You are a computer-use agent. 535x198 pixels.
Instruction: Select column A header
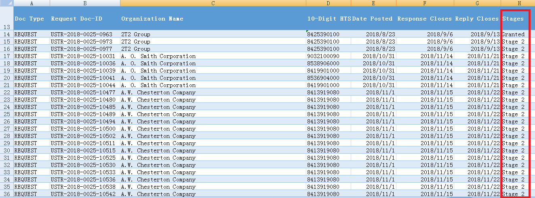pyautogui.click(x=32, y=3)
